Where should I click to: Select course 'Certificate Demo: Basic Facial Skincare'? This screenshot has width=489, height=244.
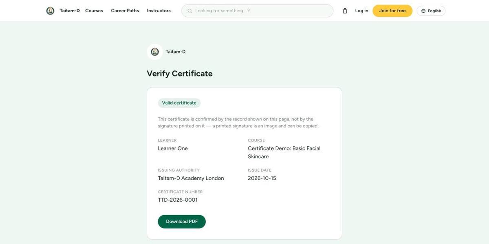click(284, 152)
